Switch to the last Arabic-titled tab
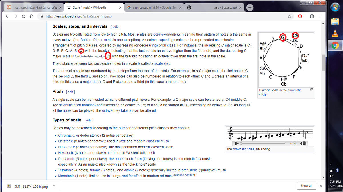This screenshot has width=343, height=192. [214, 7]
